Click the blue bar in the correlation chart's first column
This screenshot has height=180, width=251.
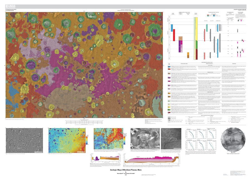(x=172, y=28)
